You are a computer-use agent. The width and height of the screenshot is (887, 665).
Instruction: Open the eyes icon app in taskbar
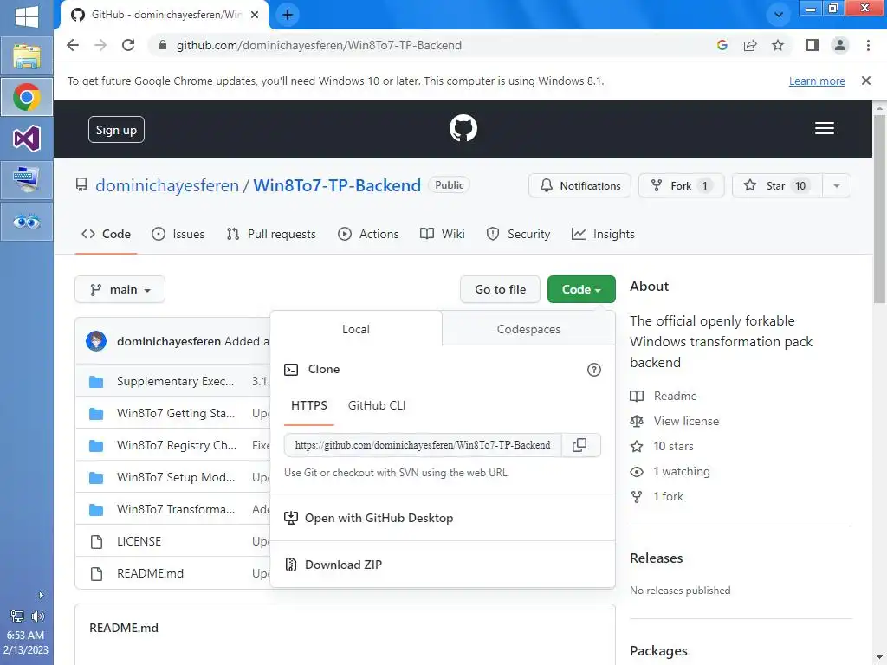pyautogui.click(x=27, y=221)
